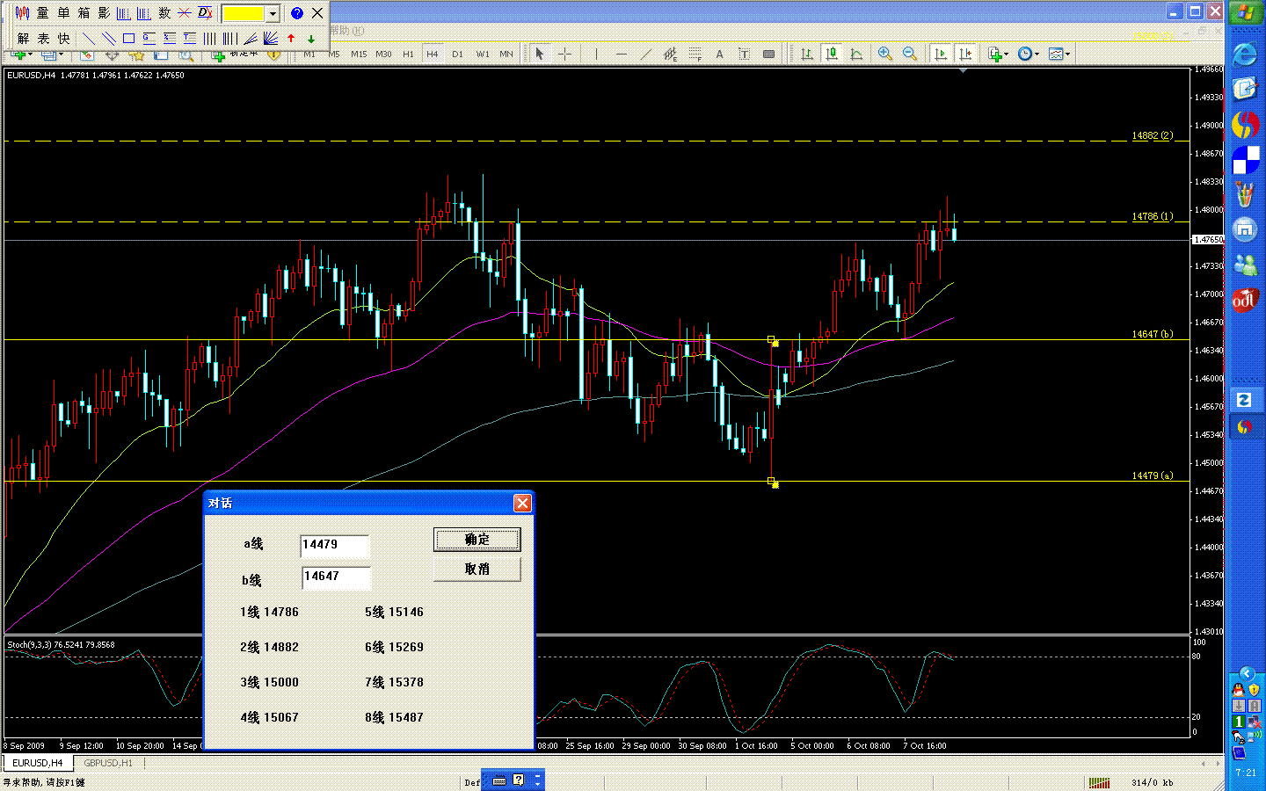Switch to line chart display
Screen dimensions: 1266x791
(855, 54)
